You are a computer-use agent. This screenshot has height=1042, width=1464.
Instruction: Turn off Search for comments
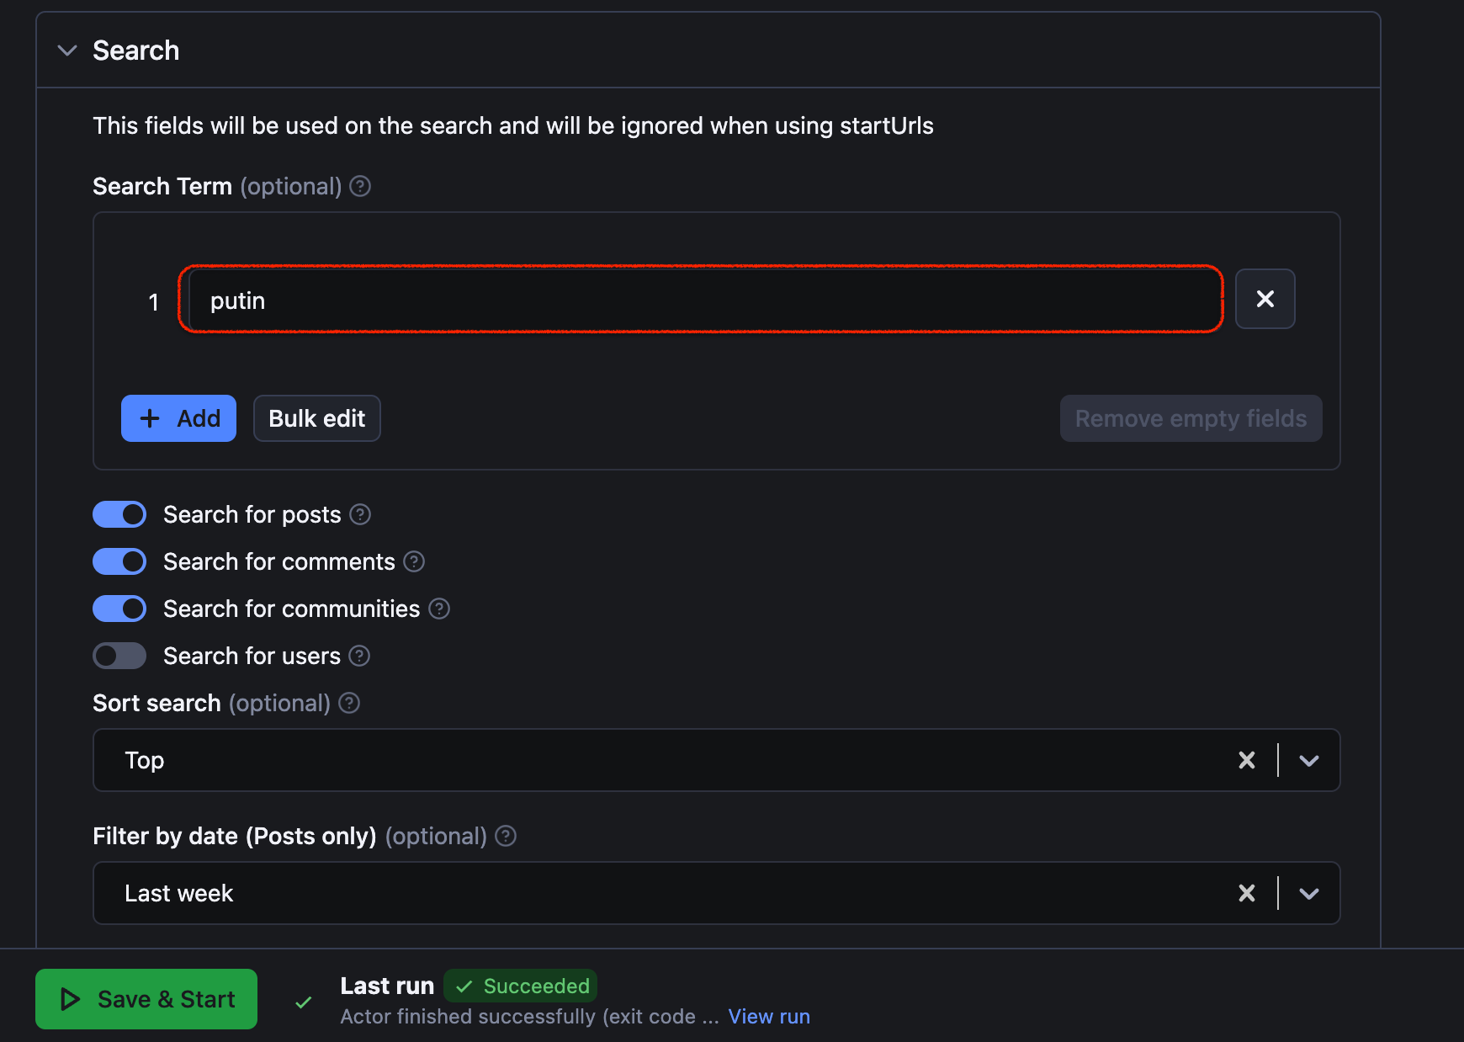(119, 561)
